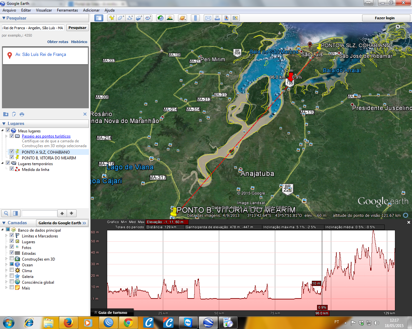Click the Print icon in the top toolbar

pos(217,18)
